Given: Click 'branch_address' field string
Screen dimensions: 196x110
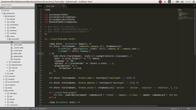Looking at the screenshot, I should click(x=88, y=83).
